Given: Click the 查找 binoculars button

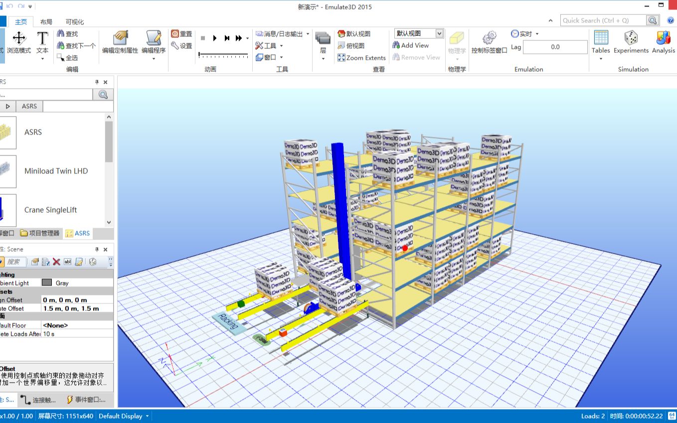Looking at the screenshot, I should (67, 34).
